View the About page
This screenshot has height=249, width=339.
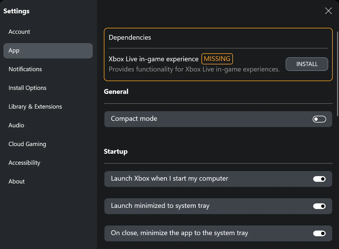(x=17, y=182)
